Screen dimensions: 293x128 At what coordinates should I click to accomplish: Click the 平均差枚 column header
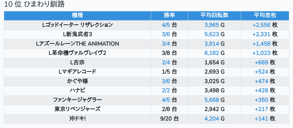[x=265, y=15]
